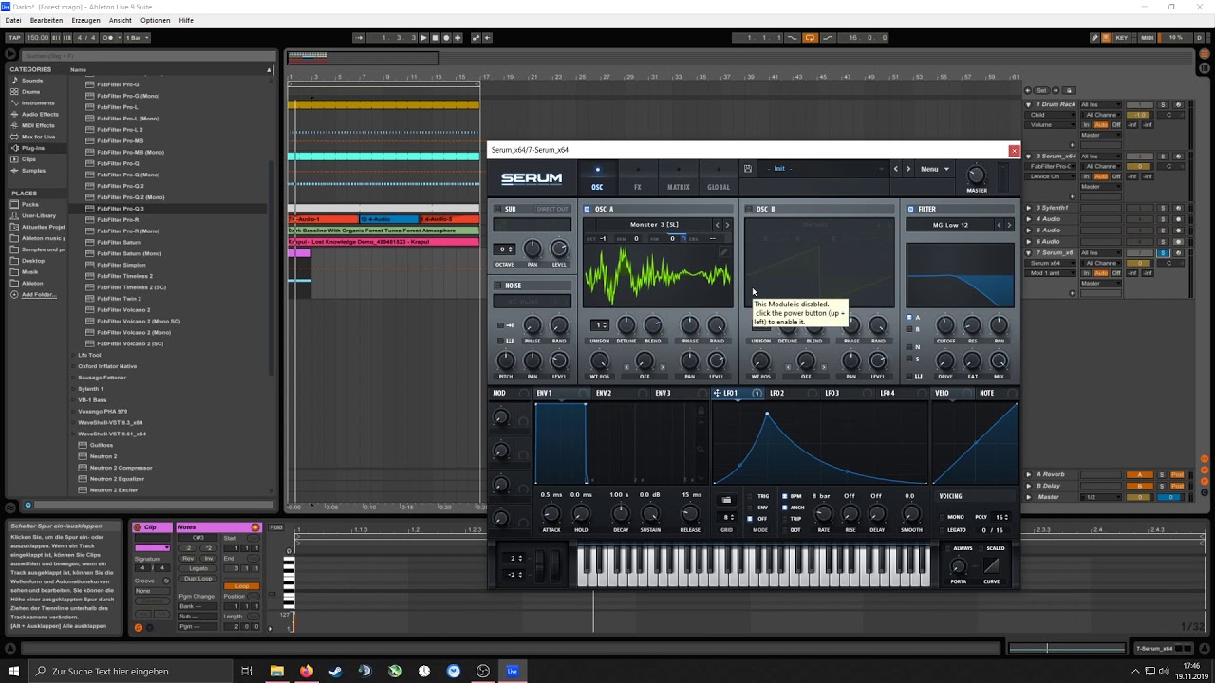Click Add Folder in Places
Screen dimensions: 1215x683
tap(39, 295)
